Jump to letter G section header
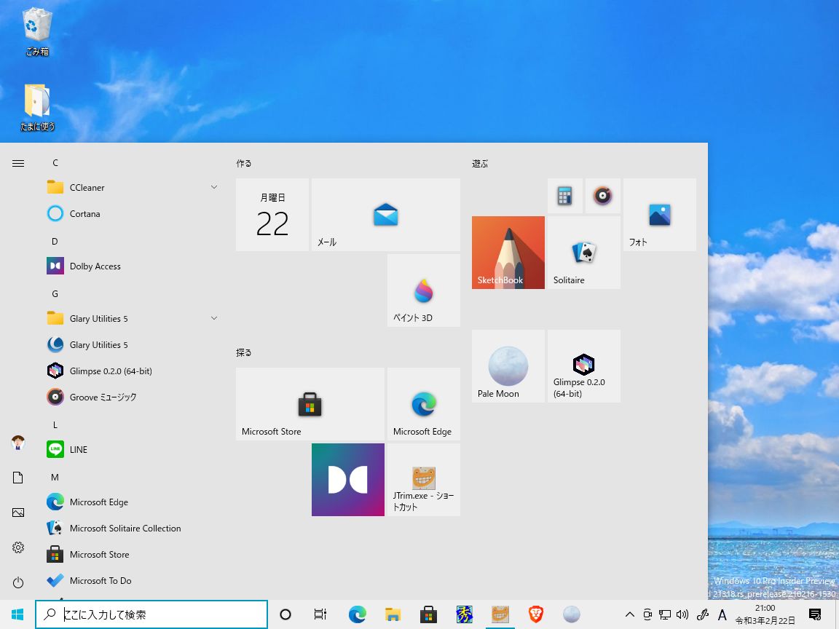The height and width of the screenshot is (629, 839). [55, 293]
